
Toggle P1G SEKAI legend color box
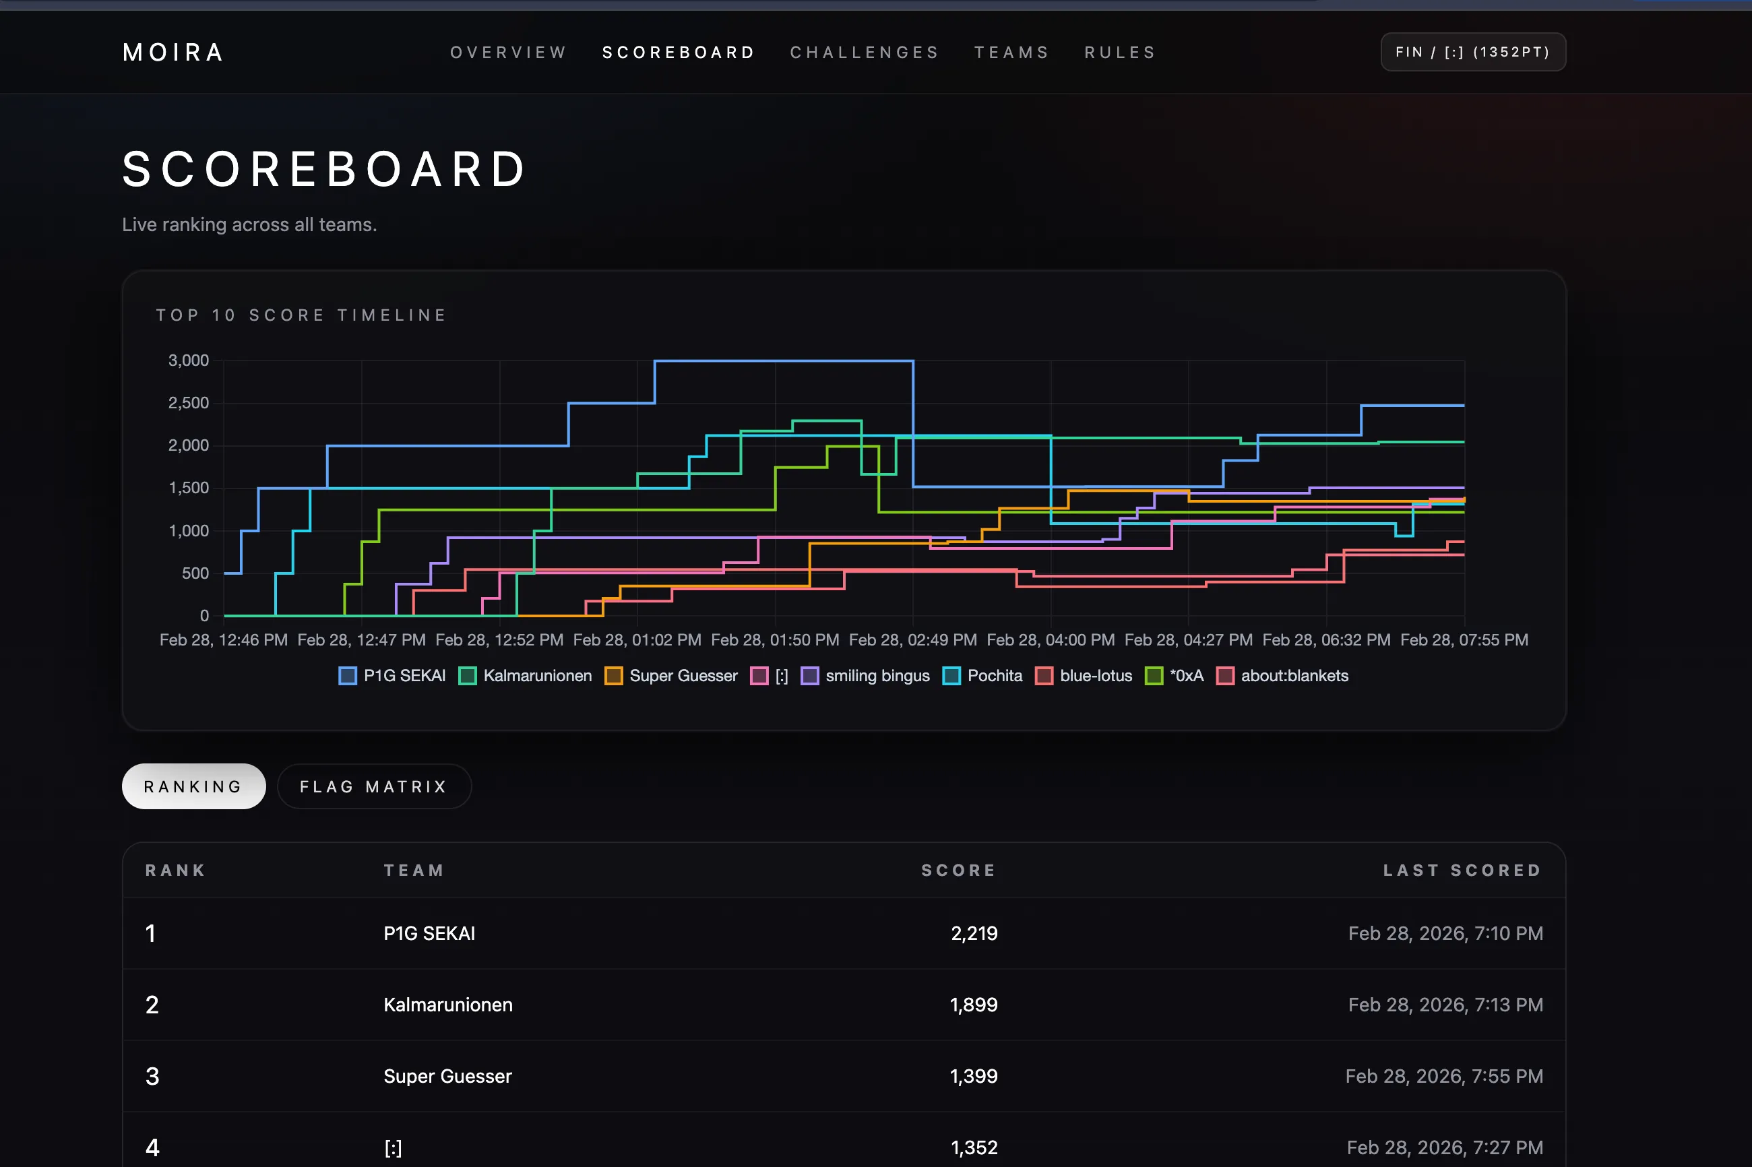tap(348, 676)
